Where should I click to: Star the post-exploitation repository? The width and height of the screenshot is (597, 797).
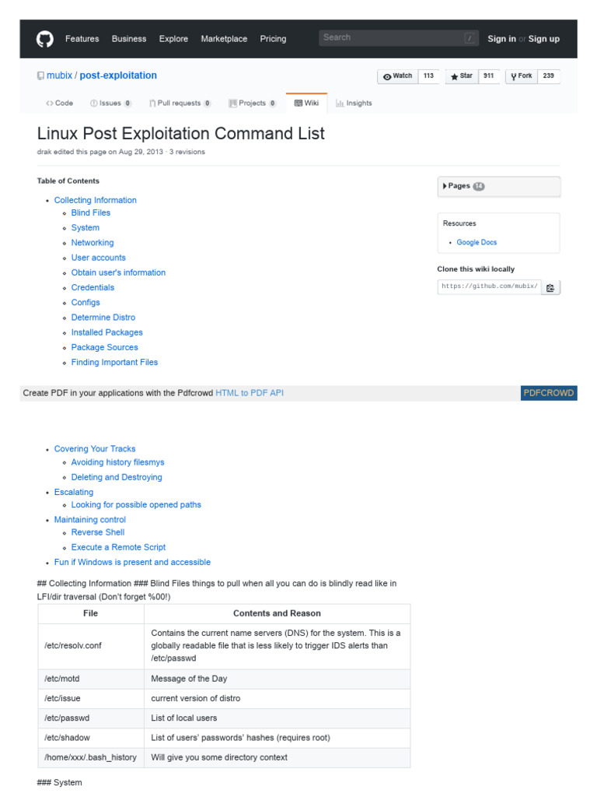coord(462,76)
